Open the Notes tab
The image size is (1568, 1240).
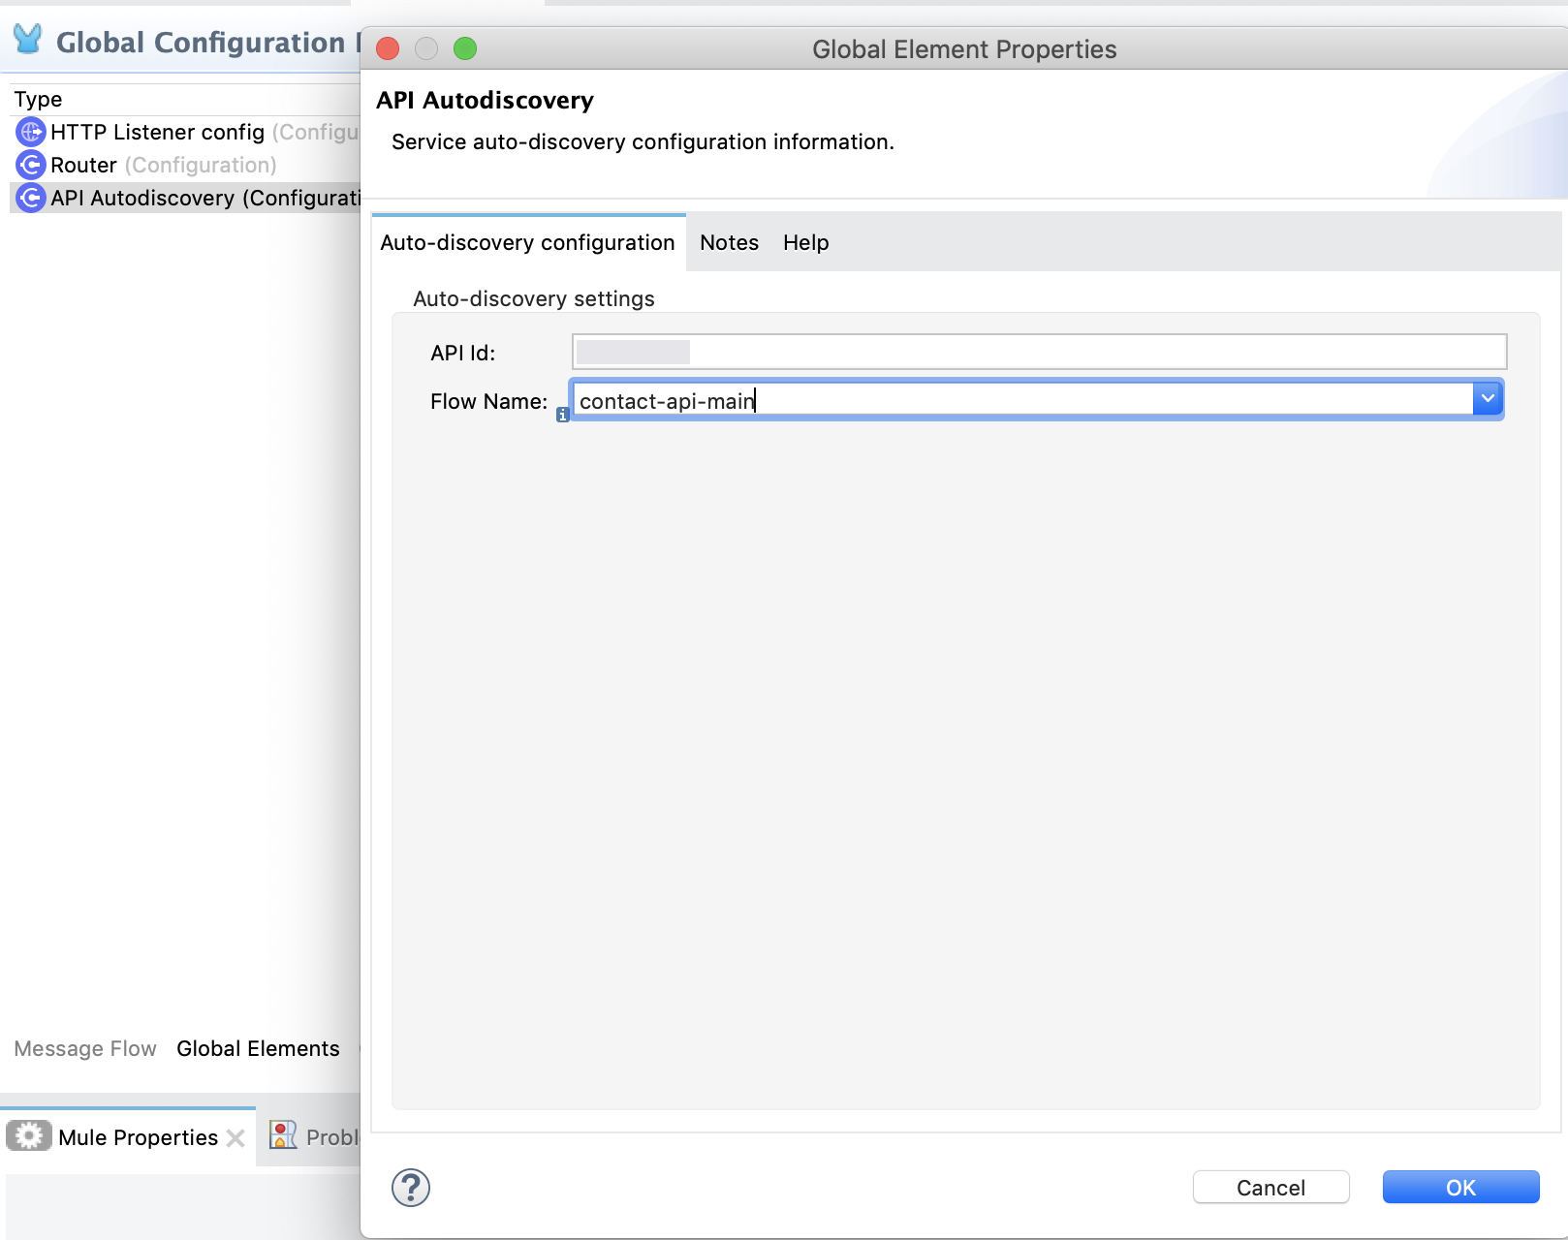730,242
